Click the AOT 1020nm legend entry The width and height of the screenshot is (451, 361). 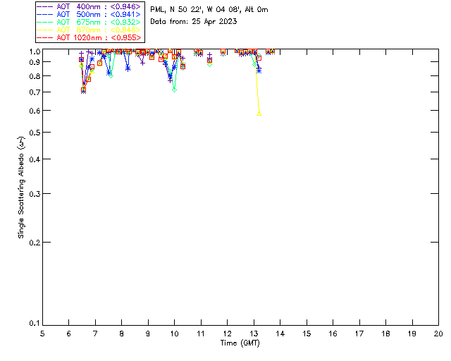pos(89,37)
